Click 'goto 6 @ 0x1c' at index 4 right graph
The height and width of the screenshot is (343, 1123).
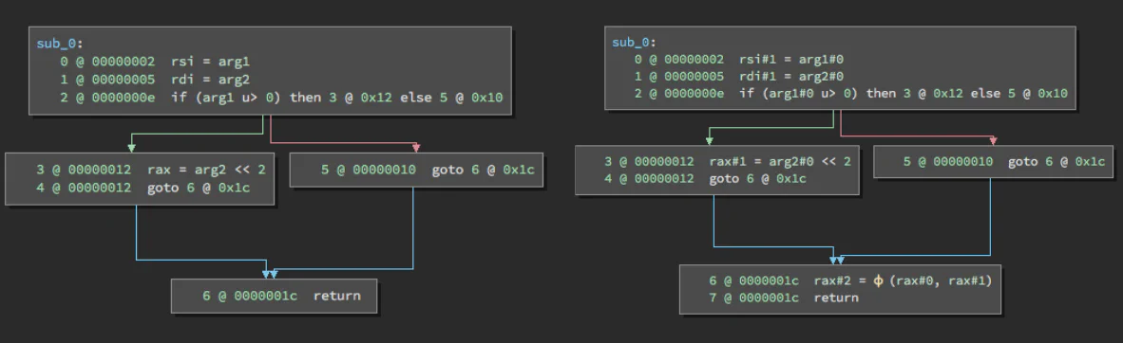click(x=758, y=179)
